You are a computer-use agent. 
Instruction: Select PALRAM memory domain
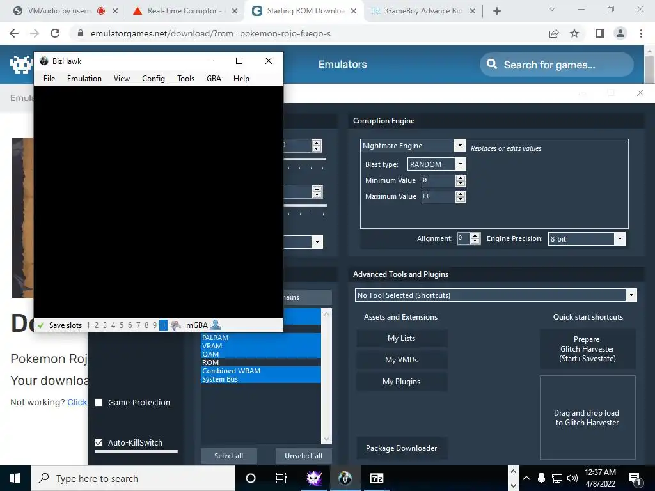[x=261, y=338]
